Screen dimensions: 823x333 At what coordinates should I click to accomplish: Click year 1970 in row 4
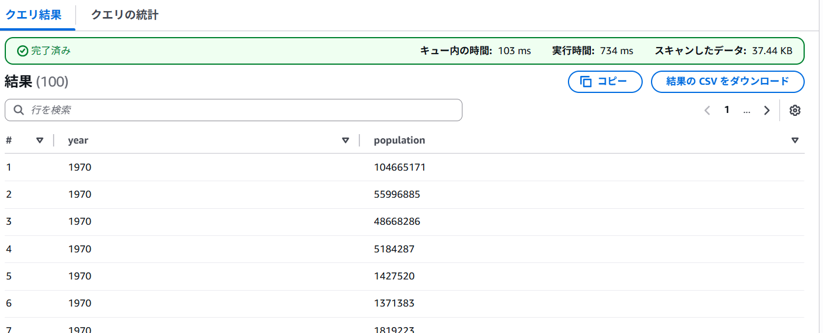[x=80, y=249]
